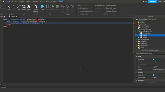Select Teams in Explorer

142,48
